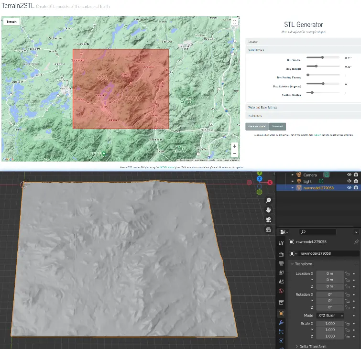Click the Download button

click(x=277, y=126)
